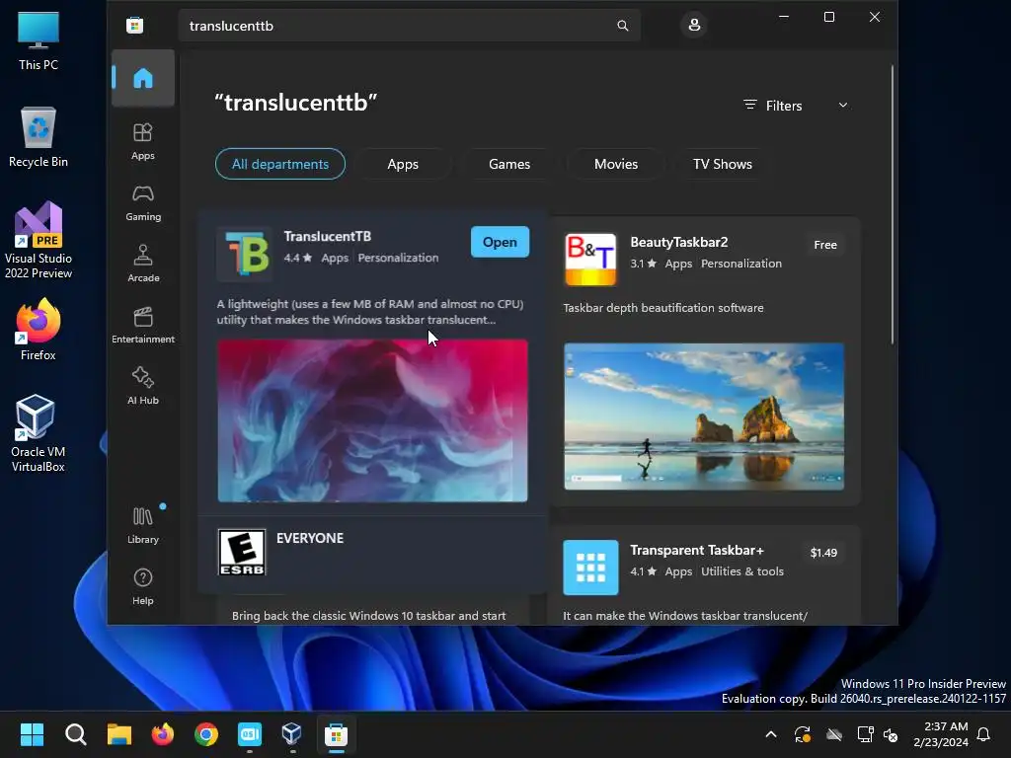Click the TranslucentTB app icon
Image resolution: width=1011 pixels, height=758 pixels.
246,254
